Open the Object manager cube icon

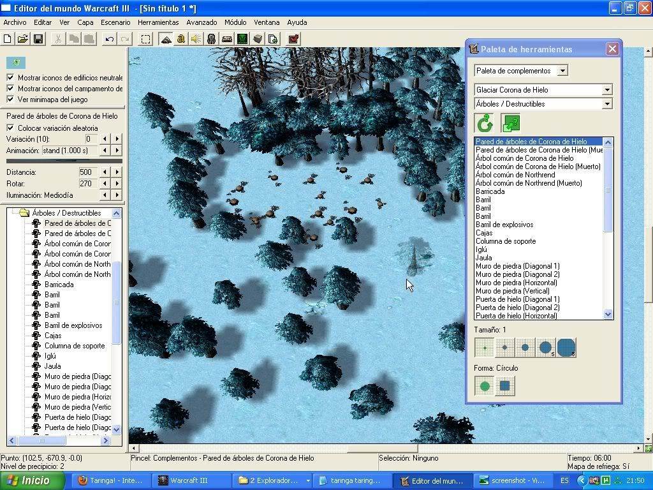pos(258,39)
